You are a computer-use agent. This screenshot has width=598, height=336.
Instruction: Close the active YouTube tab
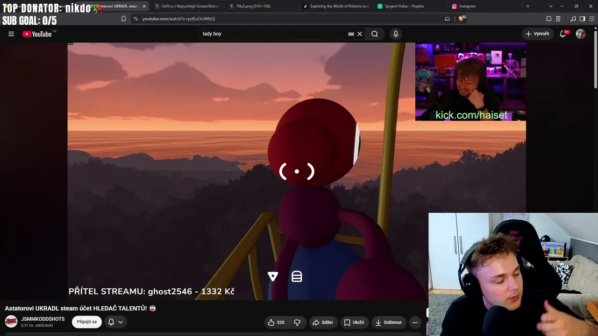[x=144, y=6]
